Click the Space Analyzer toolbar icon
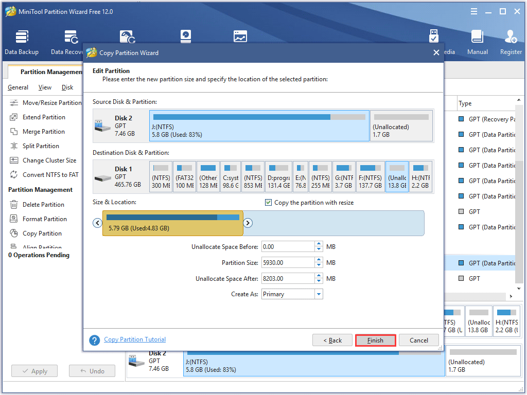Viewport: 527px width, 395px height. tap(240, 37)
